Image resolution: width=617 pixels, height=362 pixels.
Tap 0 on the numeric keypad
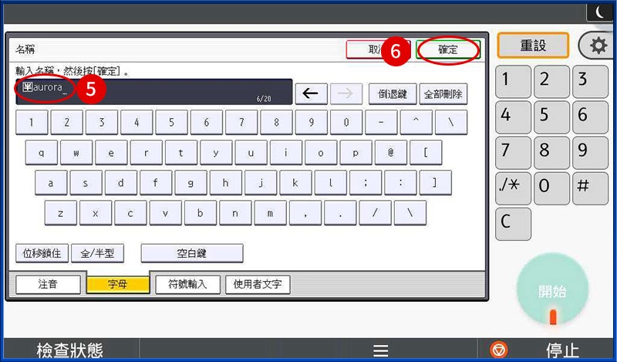[551, 188]
